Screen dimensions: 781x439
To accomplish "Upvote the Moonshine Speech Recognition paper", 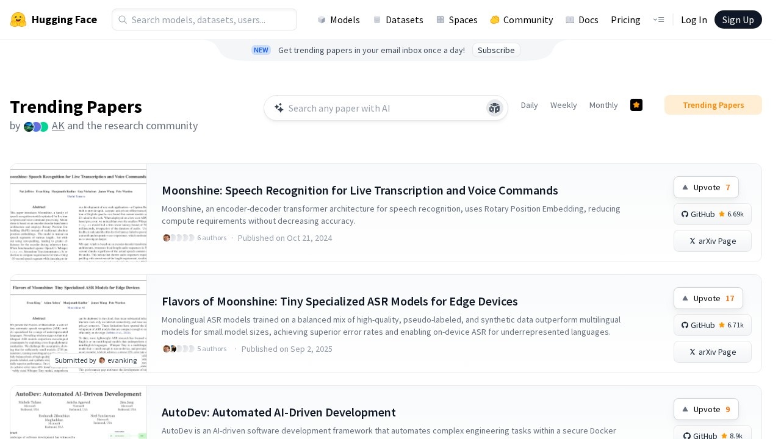I will [705, 187].
